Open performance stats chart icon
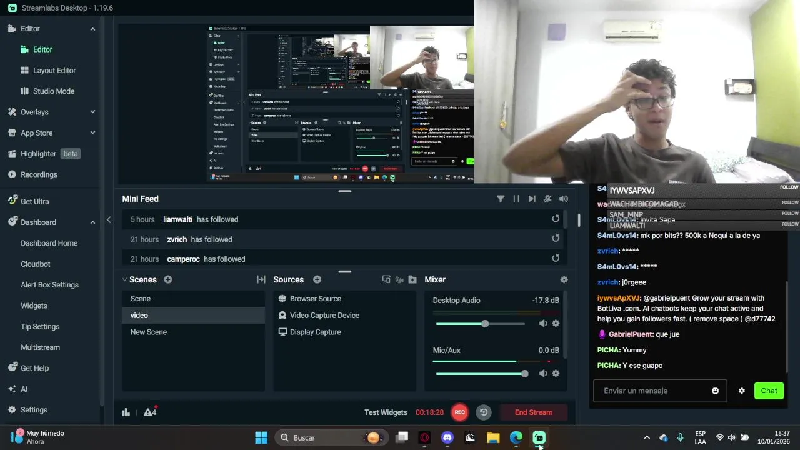The width and height of the screenshot is (800, 450). coord(126,412)
